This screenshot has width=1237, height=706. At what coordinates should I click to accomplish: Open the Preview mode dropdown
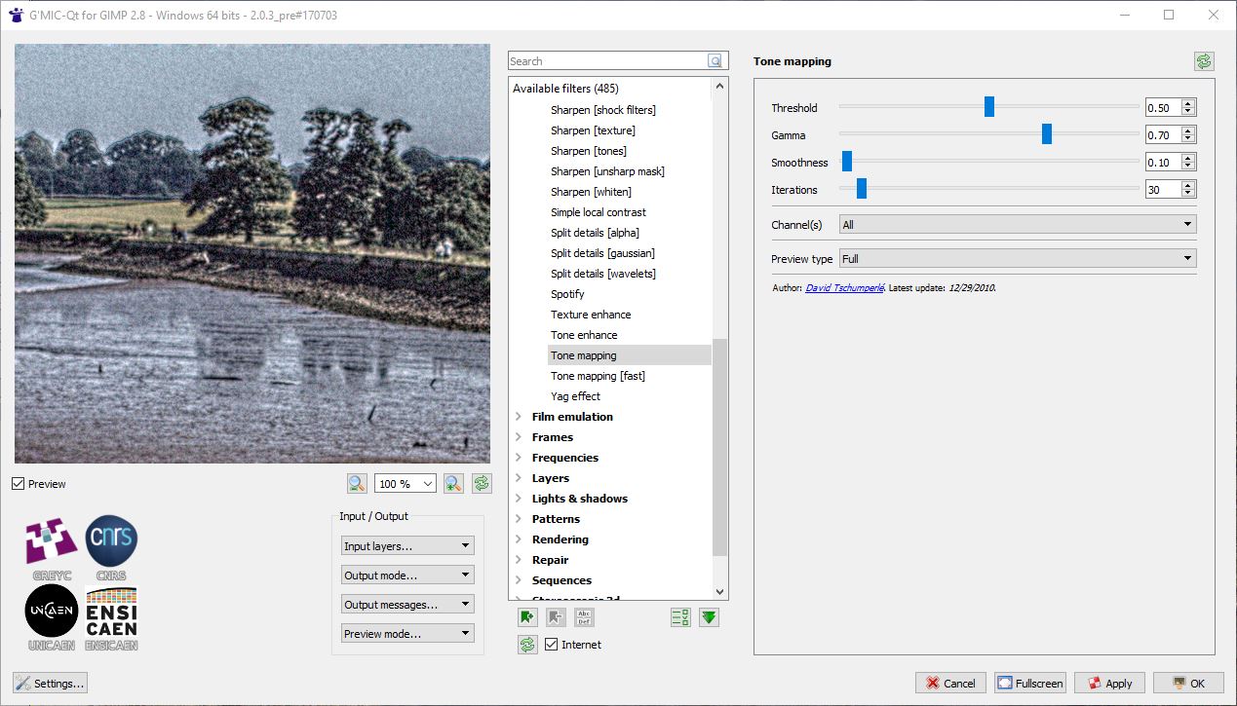point(407,634)
